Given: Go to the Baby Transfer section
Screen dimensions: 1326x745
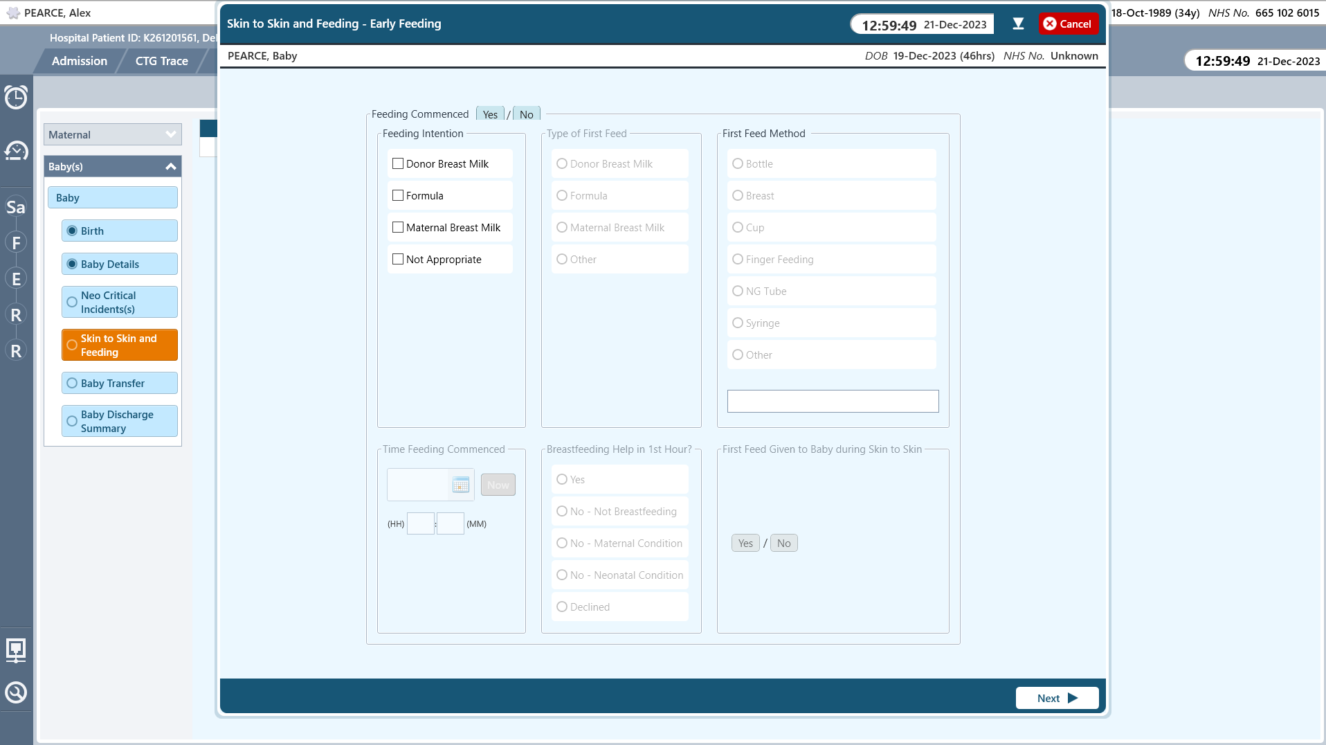Looking at the screenshot, I should [x=120, y=383].
